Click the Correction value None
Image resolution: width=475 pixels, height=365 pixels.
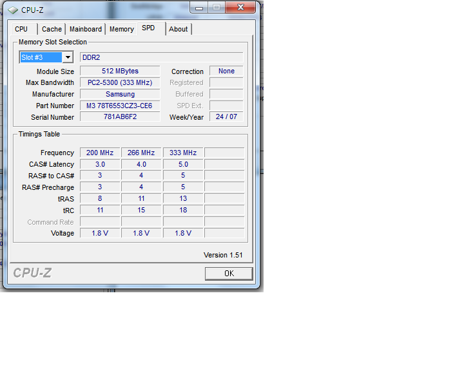226,71
